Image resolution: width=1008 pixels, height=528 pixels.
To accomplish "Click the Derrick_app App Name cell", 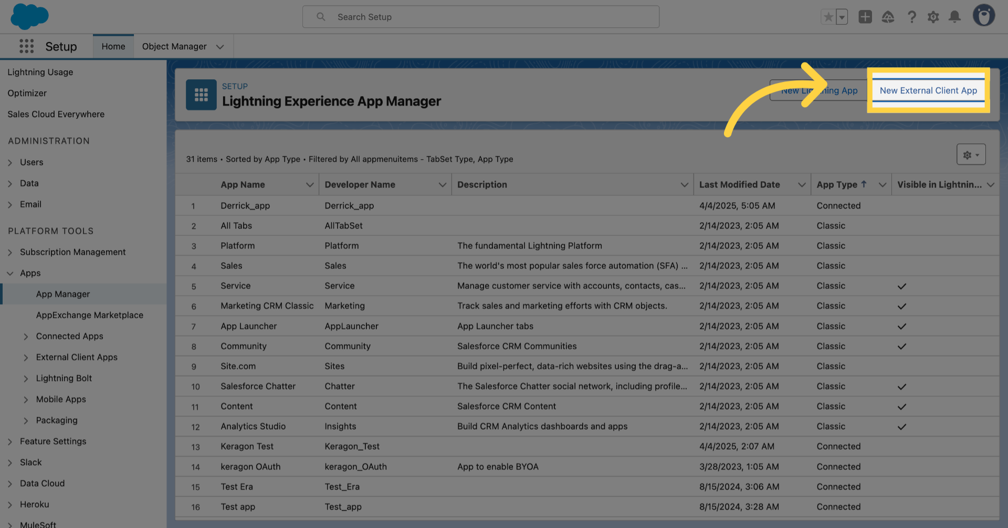I will [x=245, y=205].
